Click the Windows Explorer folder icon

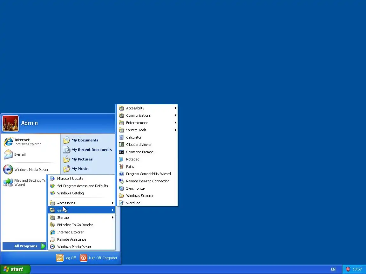click(x=121, y=196)
